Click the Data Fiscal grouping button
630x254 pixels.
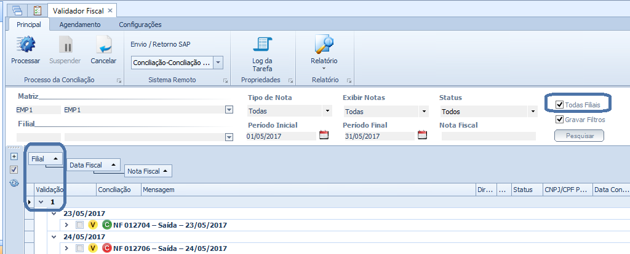tap(93, 165)
